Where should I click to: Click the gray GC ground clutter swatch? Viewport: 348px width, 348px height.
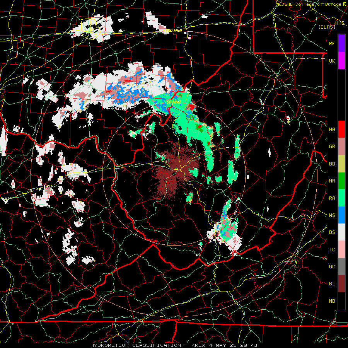(341, 266)
